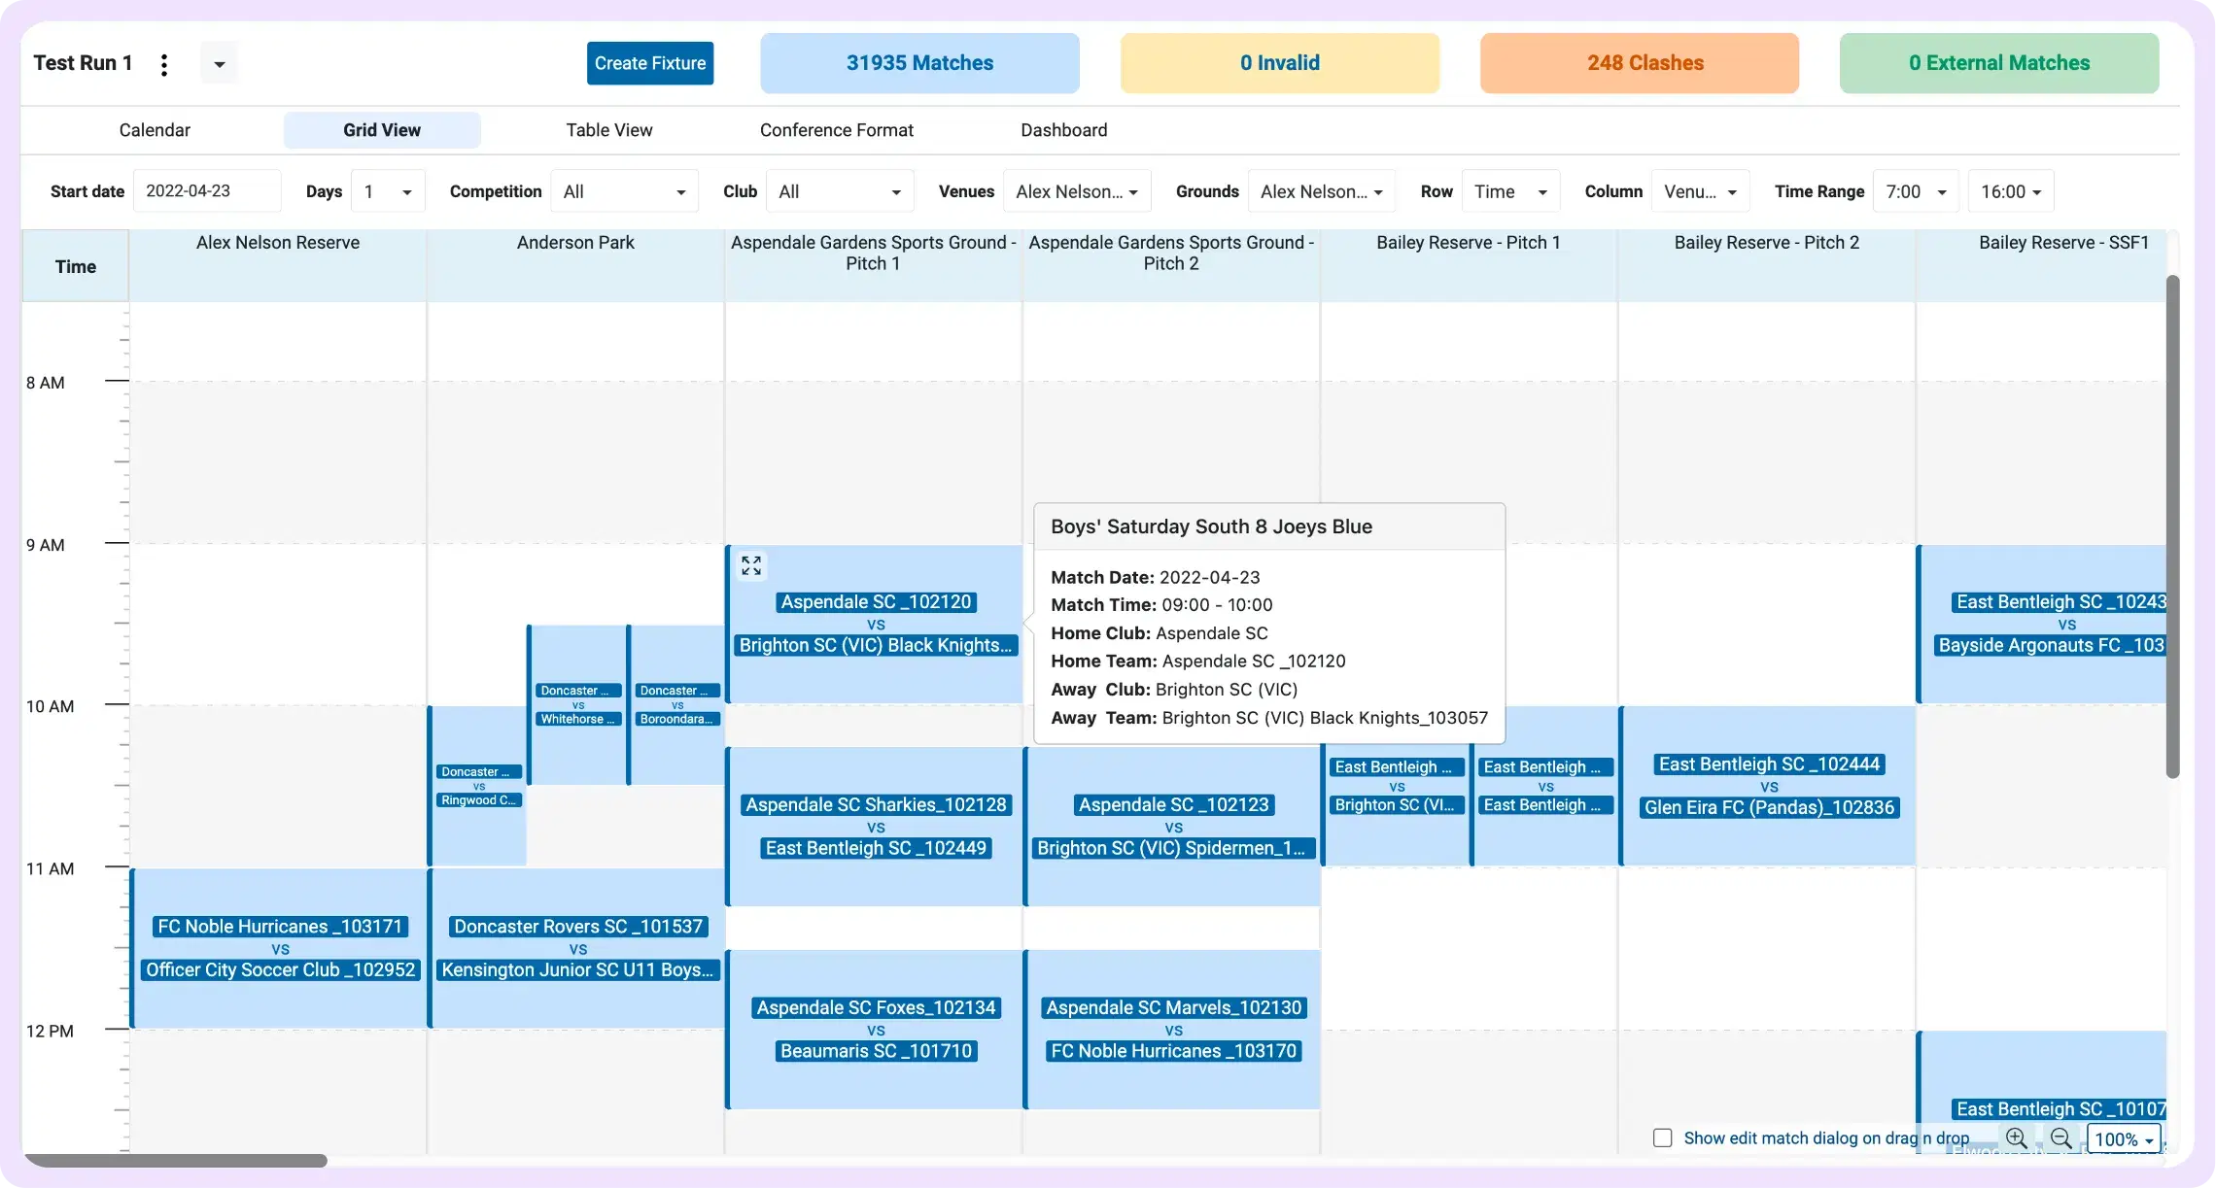
Task: Click the Bailey Reserve - Pitch 1 header
Action: coord(1469,264)
